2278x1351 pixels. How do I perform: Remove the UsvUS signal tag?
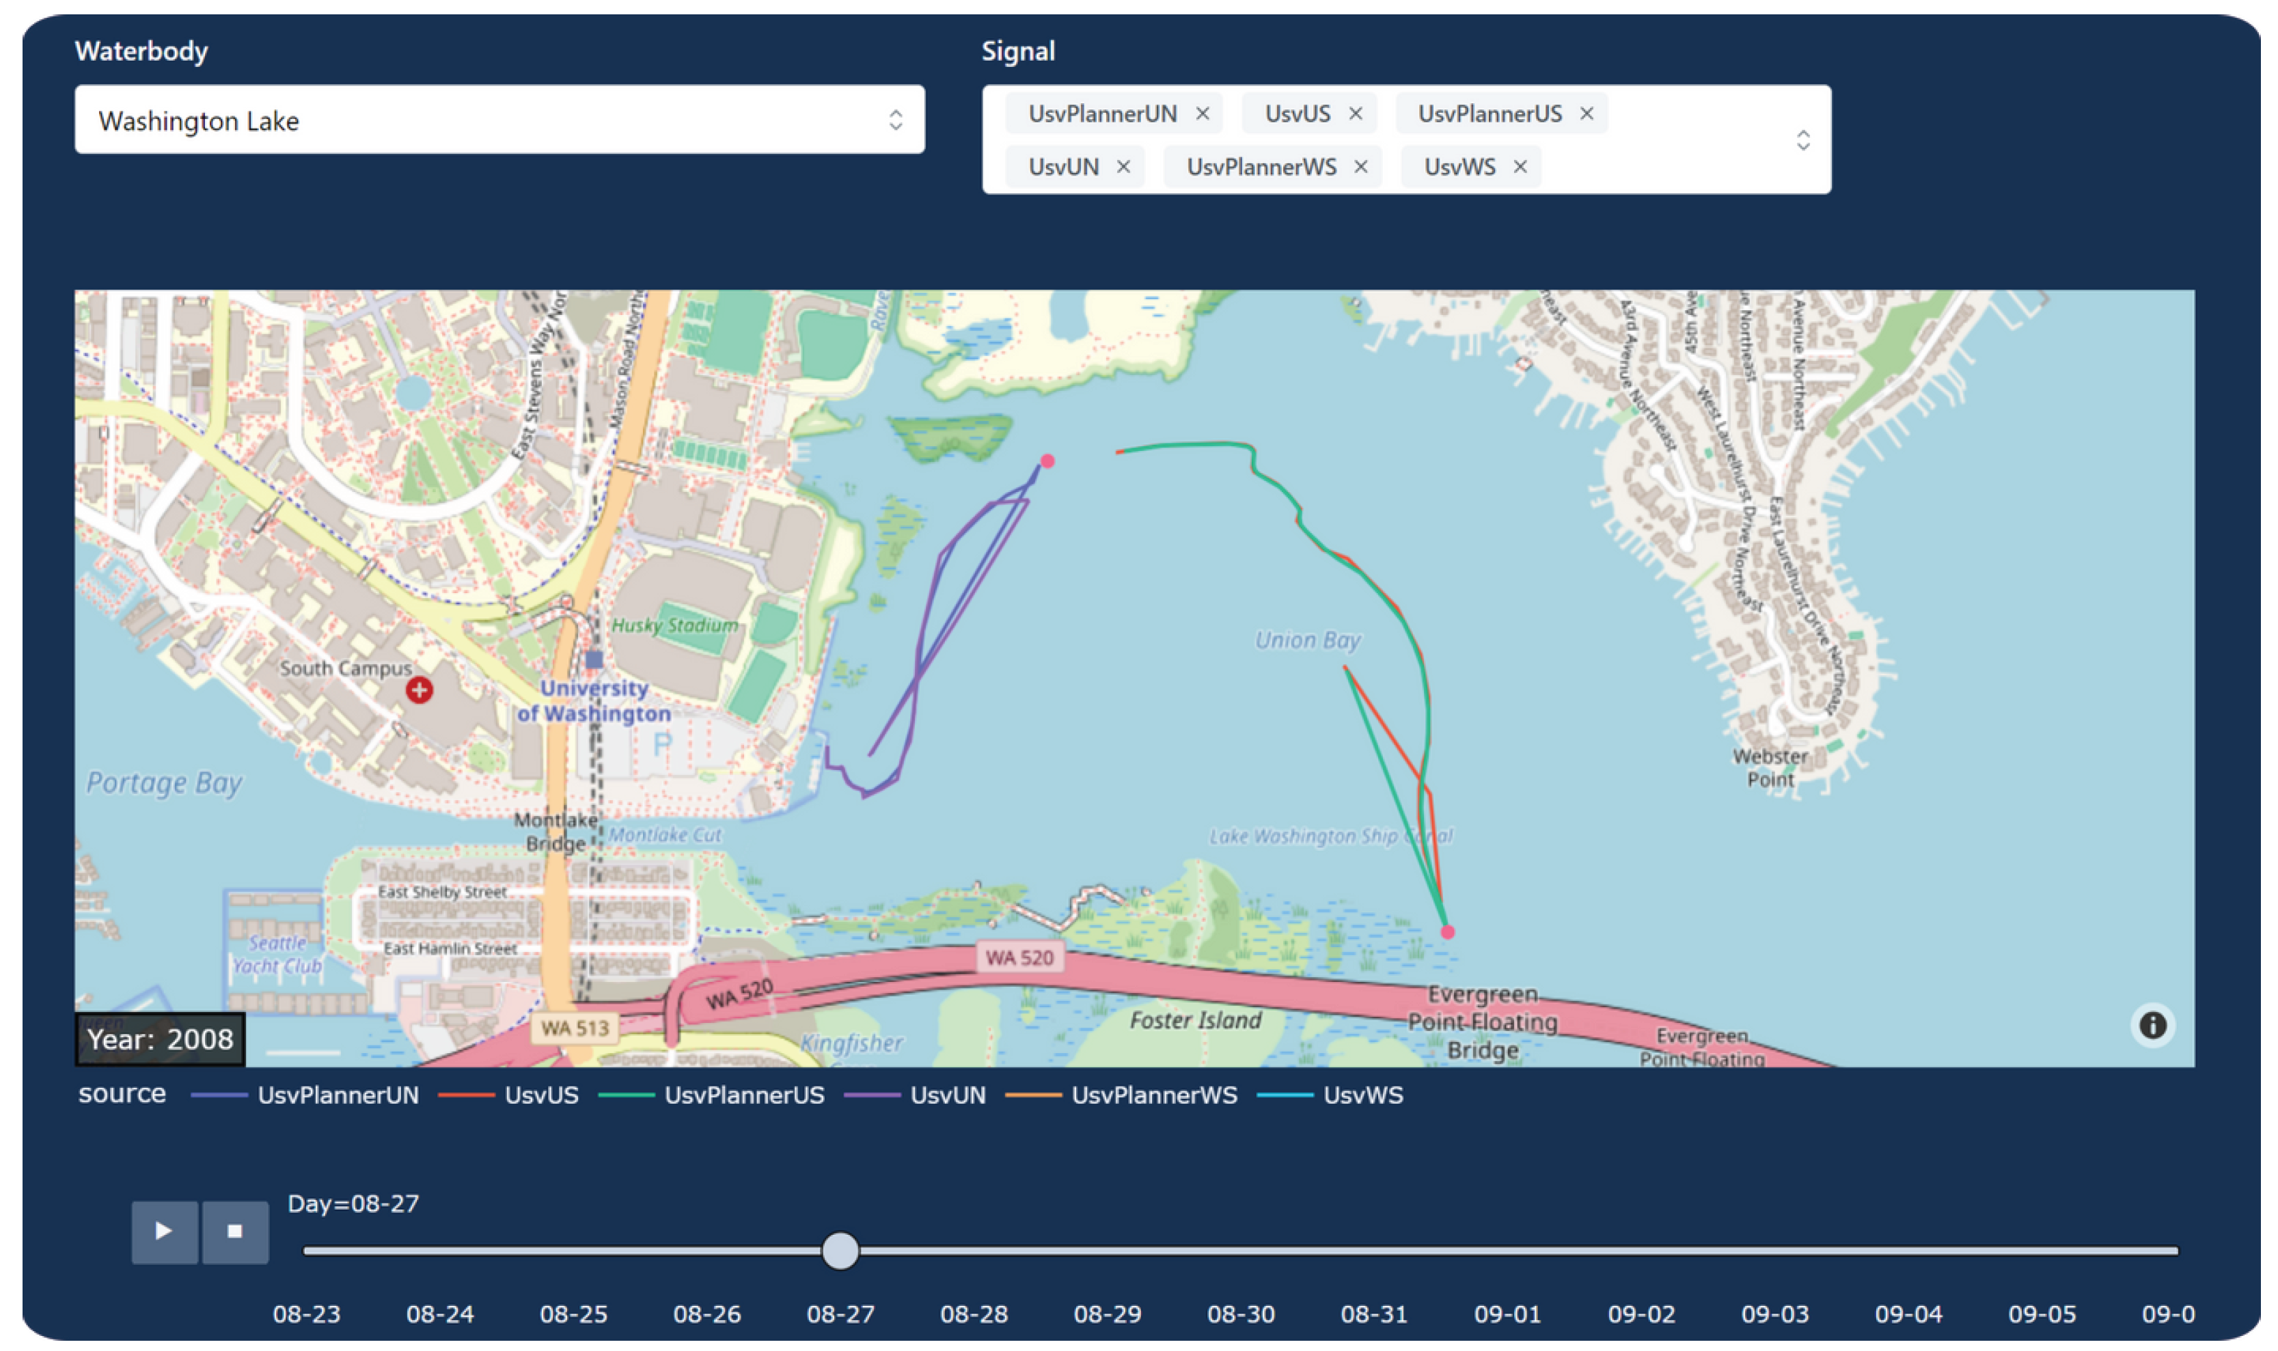[1355, 114]
